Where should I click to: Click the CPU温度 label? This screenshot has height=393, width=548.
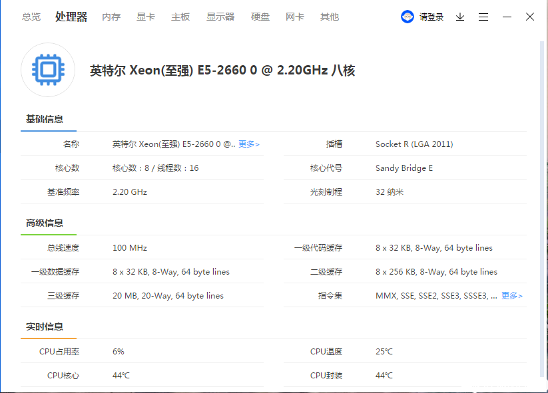326,352
